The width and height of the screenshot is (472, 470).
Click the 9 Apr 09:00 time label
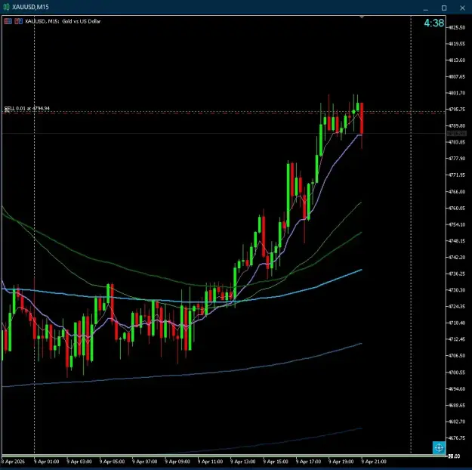click(x=177, y=462)
